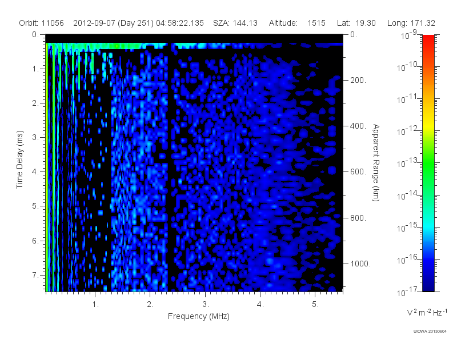Click the 800. apparent range label

pyautogui.click(x=358, y=218)
